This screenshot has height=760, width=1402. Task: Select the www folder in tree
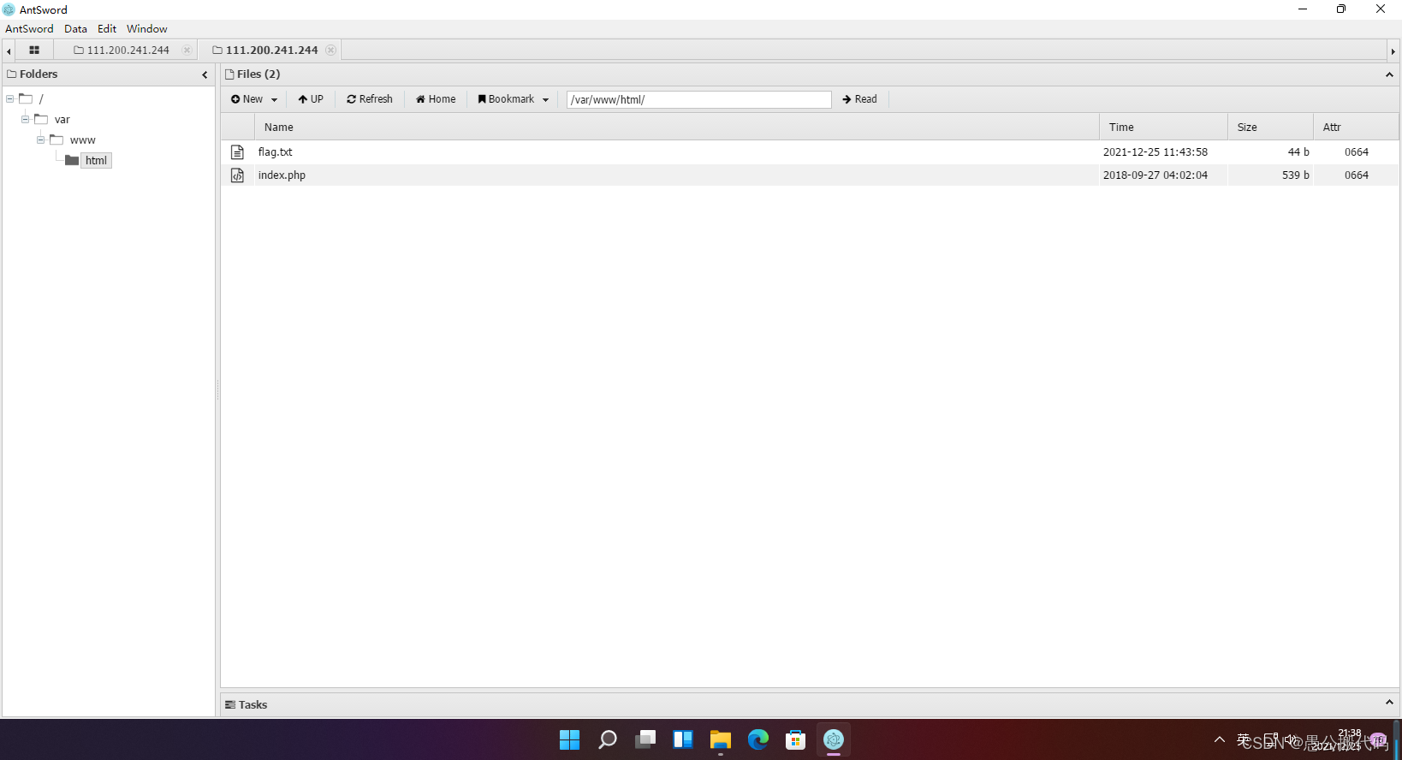82,140
